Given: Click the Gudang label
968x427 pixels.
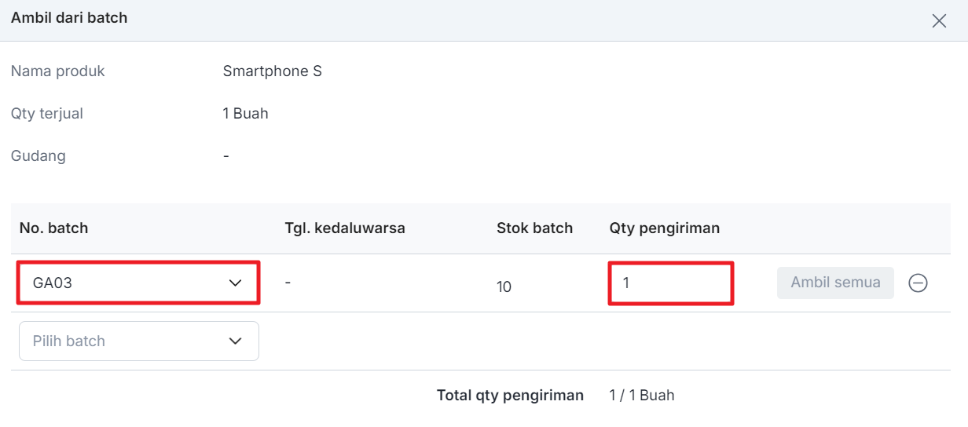Looking at the screenshot, I should tap(38, 156).
